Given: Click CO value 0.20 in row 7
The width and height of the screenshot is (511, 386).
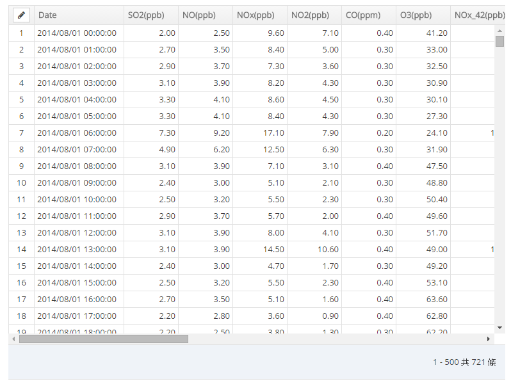Looking at the screenshot, I should (369, 133).
